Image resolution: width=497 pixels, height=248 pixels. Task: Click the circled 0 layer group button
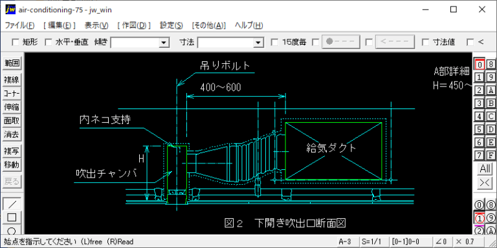click(480, 205)
